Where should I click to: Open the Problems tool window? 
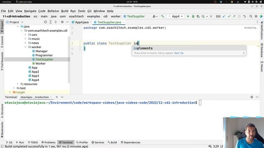pyautogui.click(x=49, y=142)
